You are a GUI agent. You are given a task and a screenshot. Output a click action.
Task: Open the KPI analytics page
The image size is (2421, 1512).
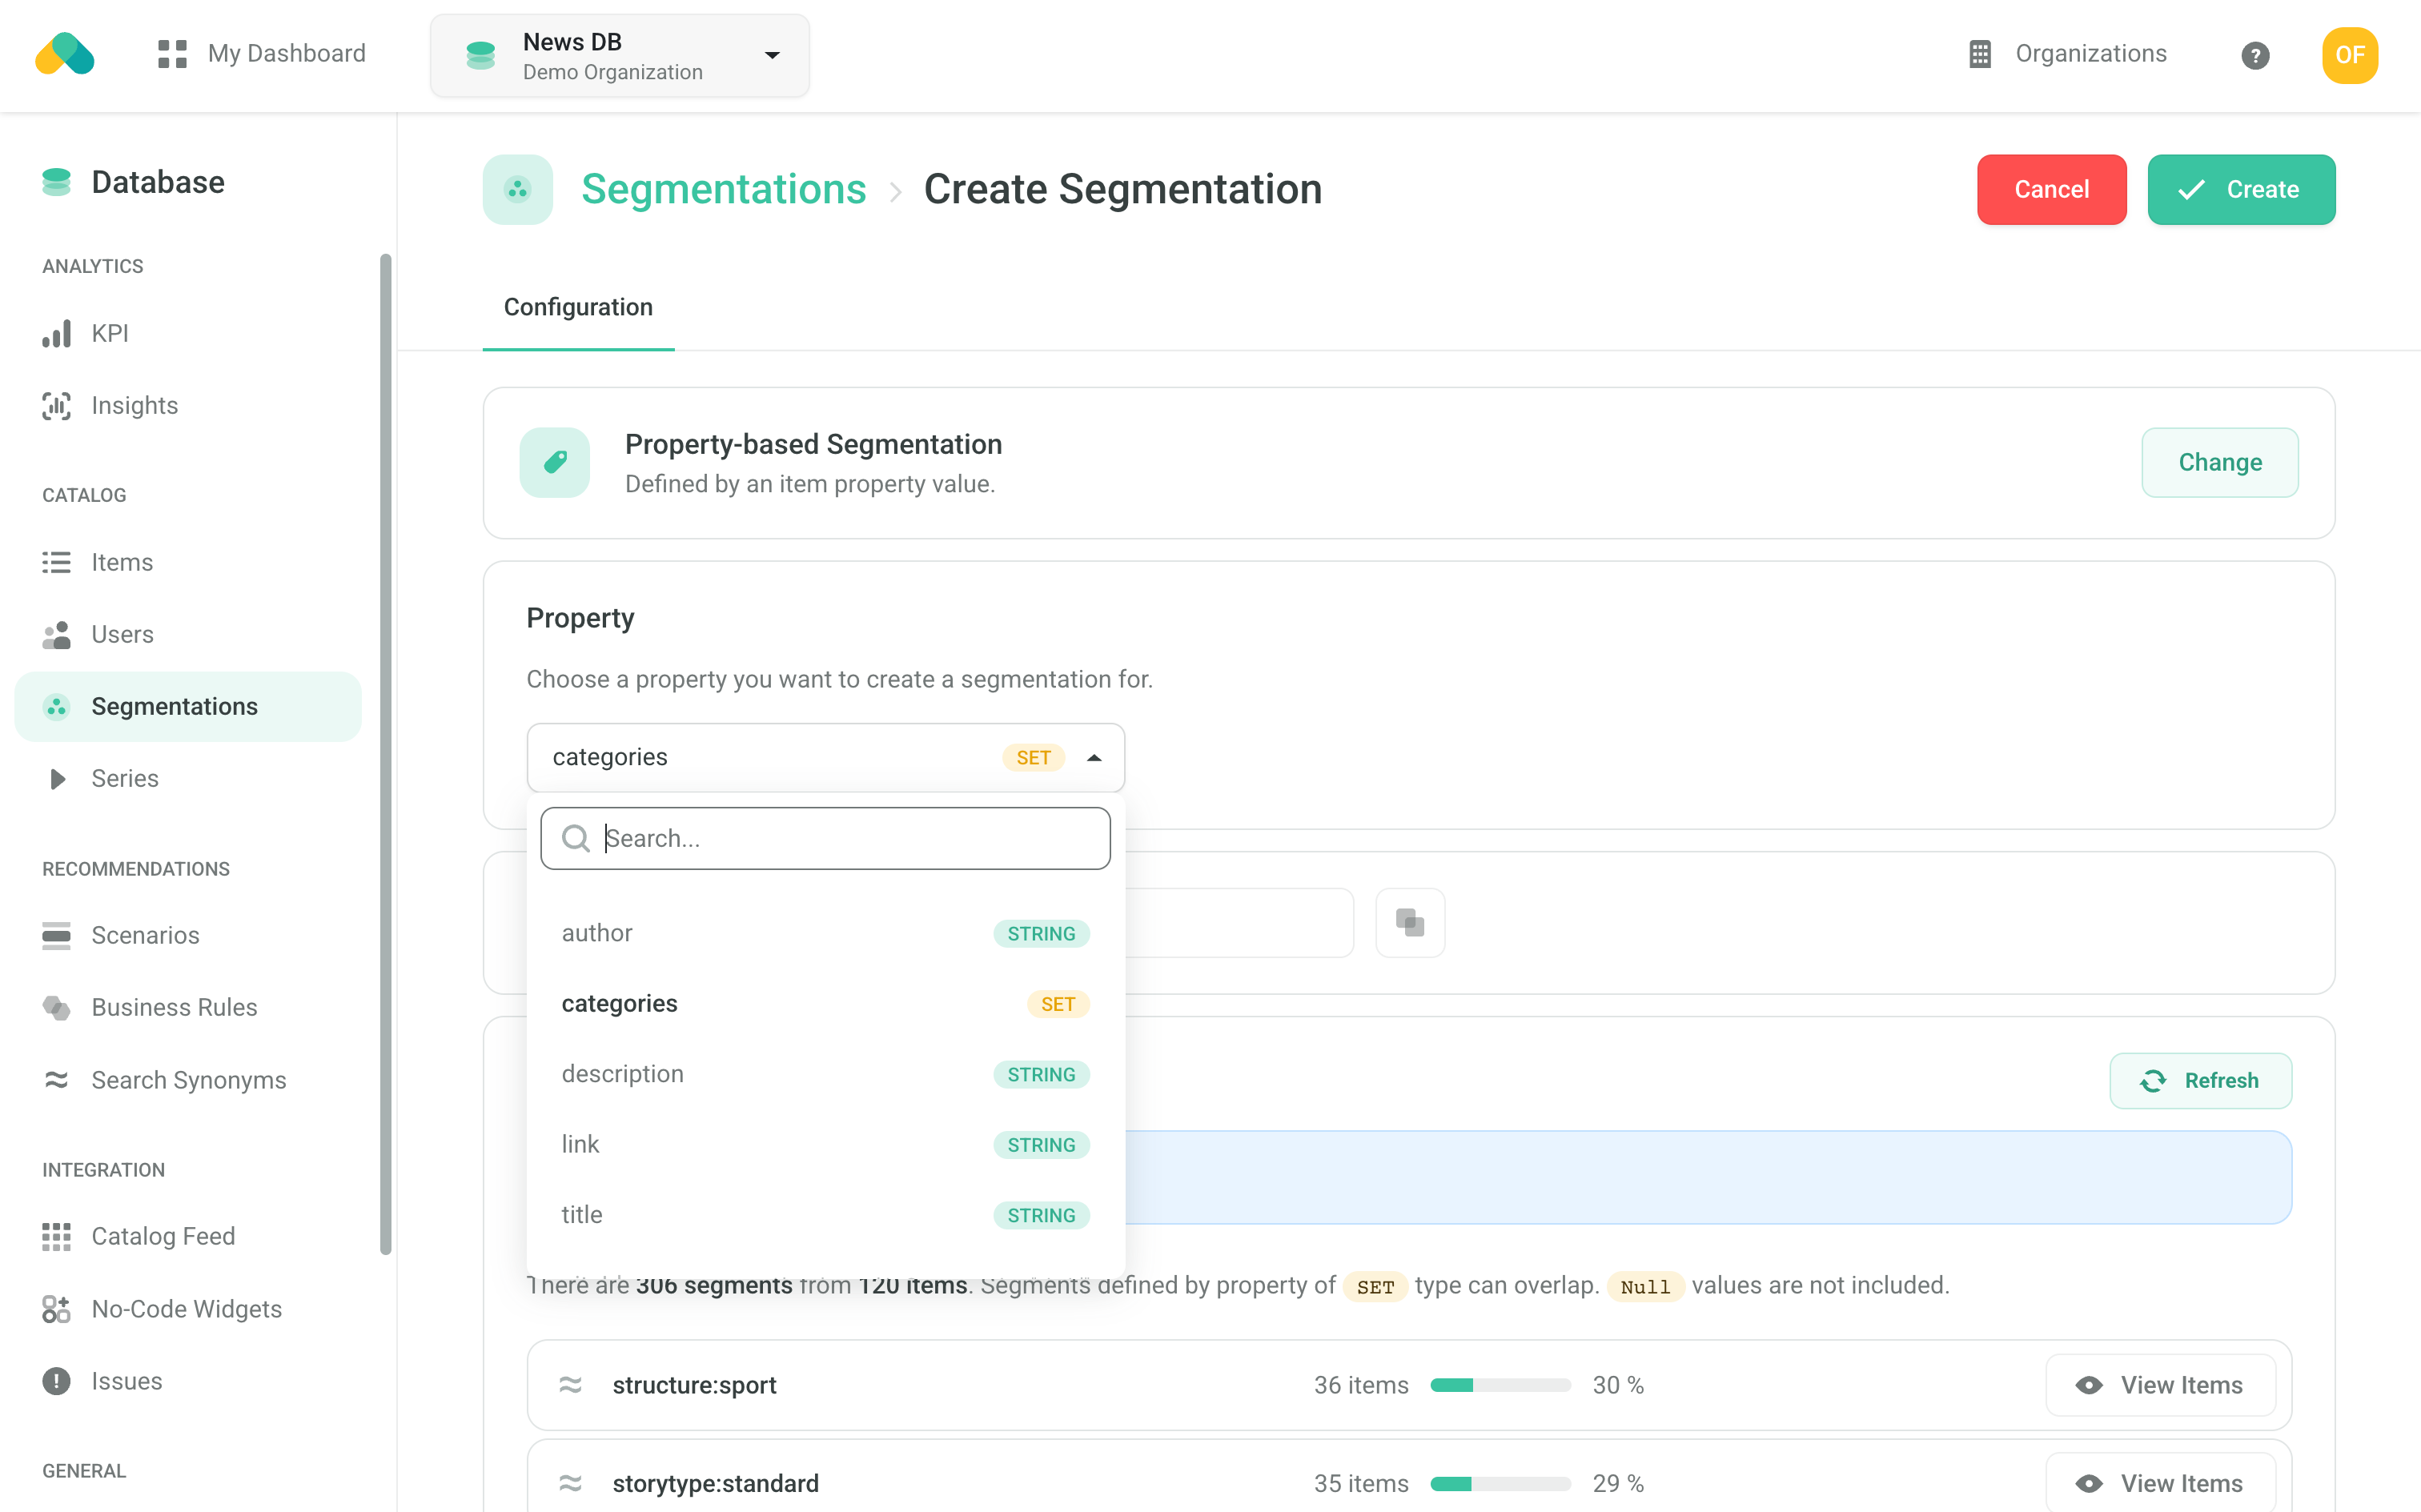(188, 333)
